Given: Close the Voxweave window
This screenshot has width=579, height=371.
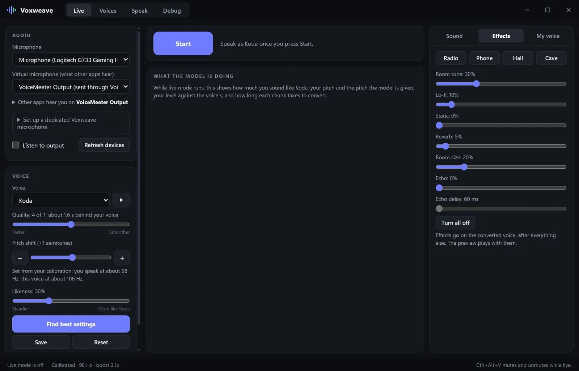Looking at the screenshot, I should 569,10.
